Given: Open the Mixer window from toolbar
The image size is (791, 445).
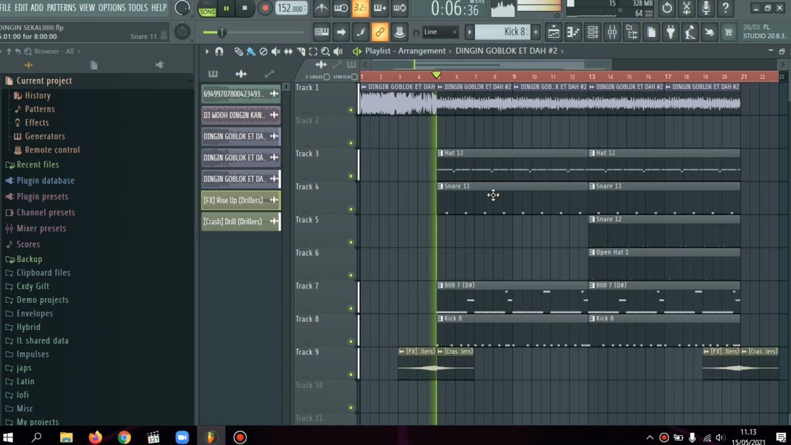Looking at the screenshot, I should (x=612, y=32).
